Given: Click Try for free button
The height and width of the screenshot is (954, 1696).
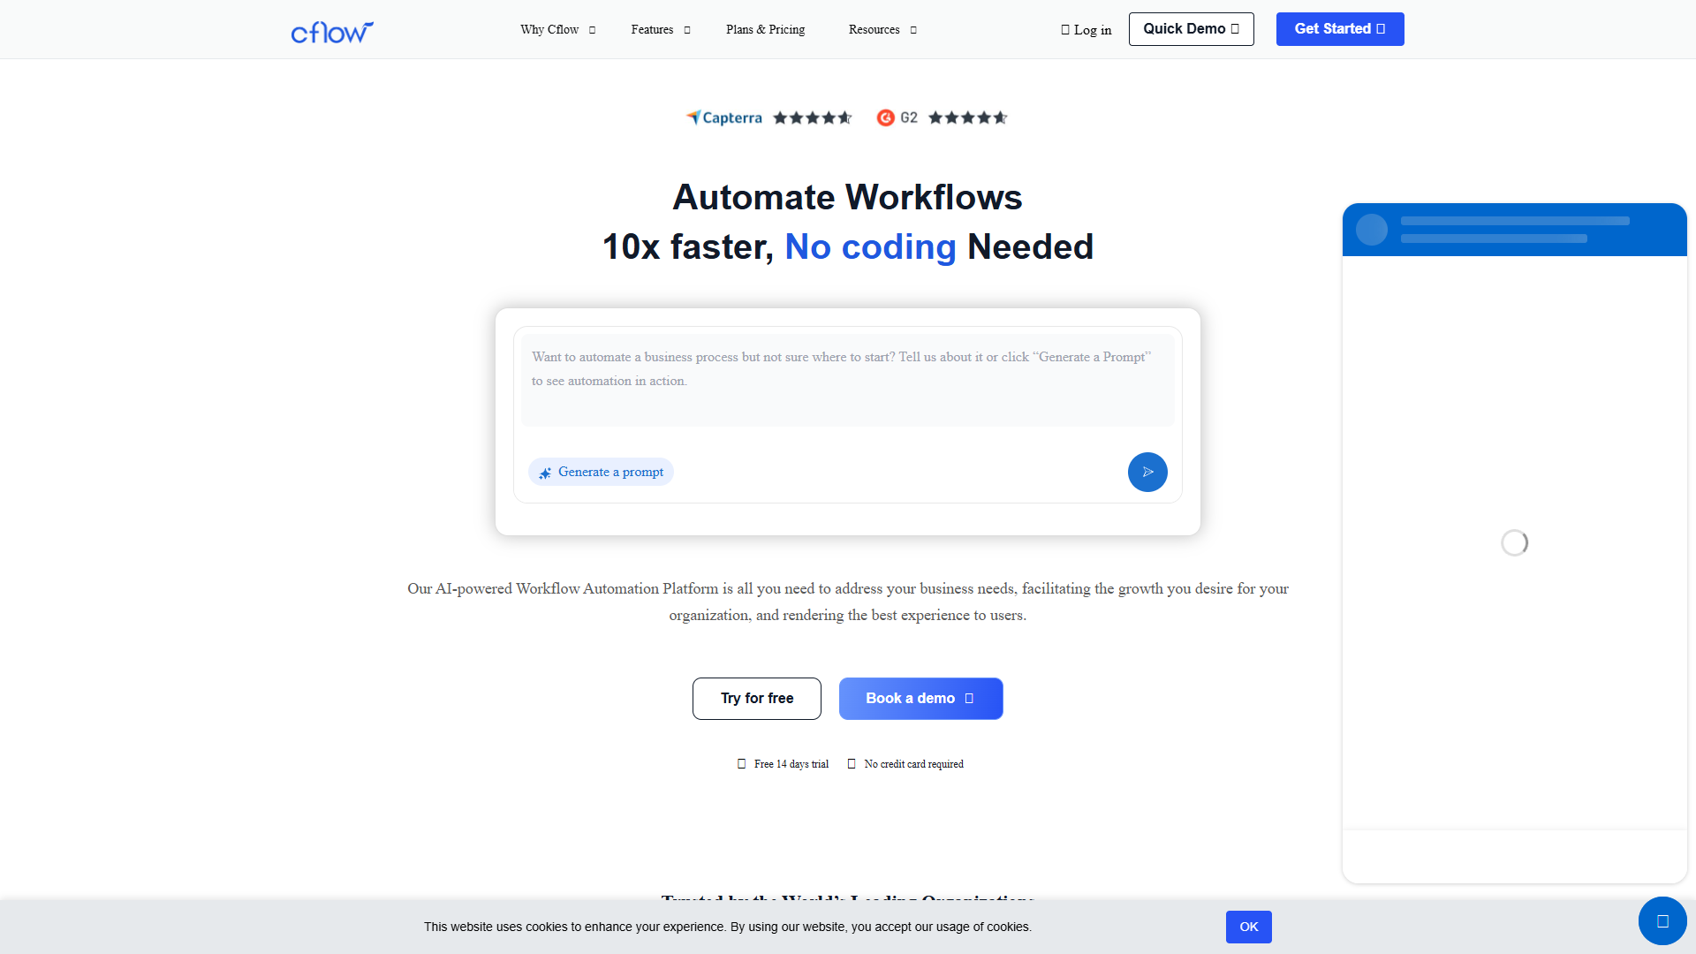Looking at the screenshot, I should (x=757, y=699).
